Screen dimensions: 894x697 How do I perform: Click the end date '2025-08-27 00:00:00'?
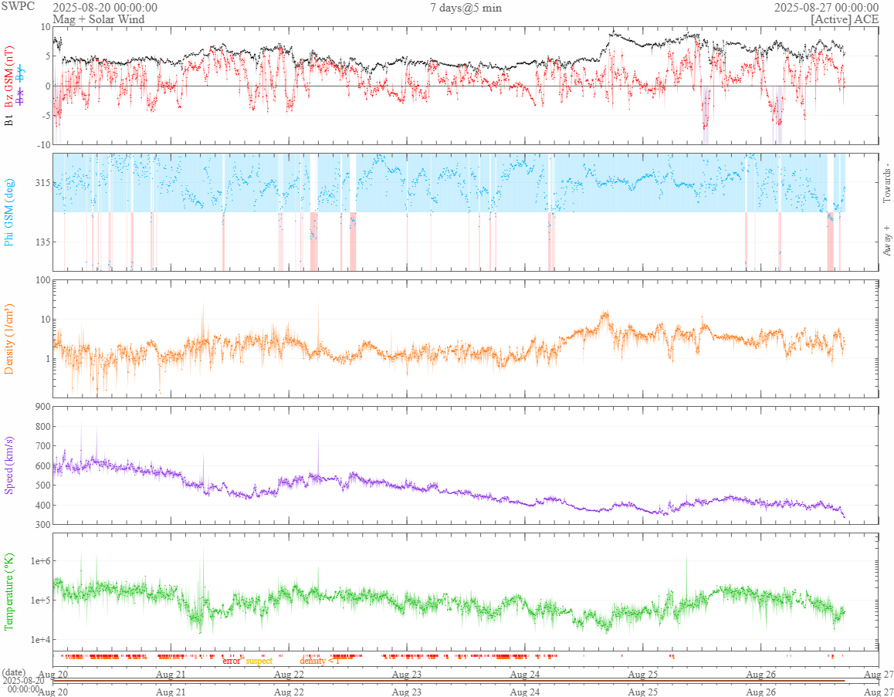(x=826, y=8)
